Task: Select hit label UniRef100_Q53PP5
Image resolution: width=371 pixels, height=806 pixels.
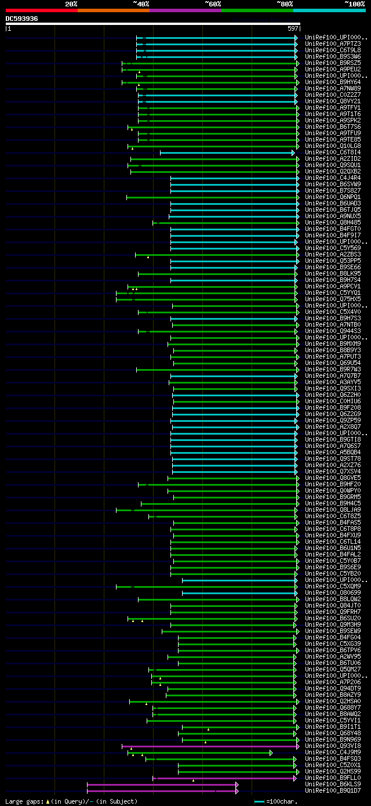Action: [333, 261]
